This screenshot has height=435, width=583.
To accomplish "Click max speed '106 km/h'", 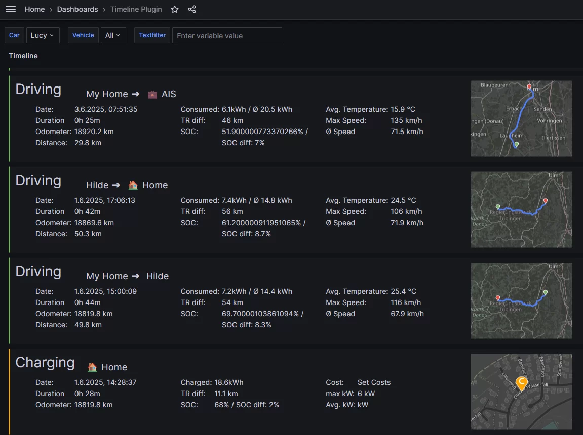I will pyautogui.click(x=406, y=211).
